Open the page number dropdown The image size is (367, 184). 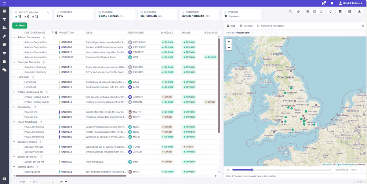(29, 181)
